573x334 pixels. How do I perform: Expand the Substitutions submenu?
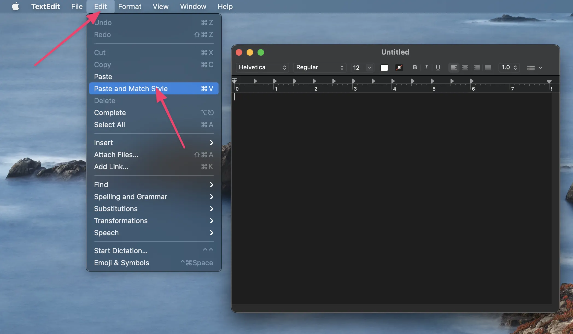(154, 209)
